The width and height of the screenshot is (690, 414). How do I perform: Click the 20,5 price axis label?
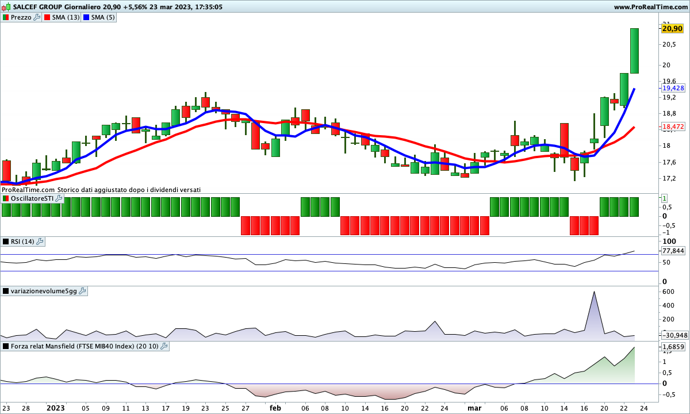coord(669,44)
